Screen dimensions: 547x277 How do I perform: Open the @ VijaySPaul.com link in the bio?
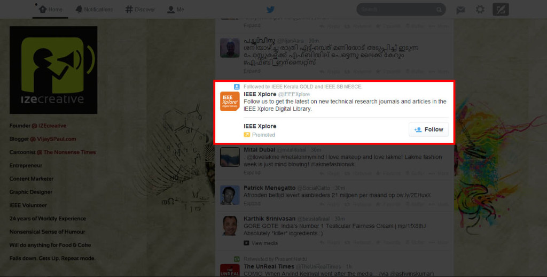coord(53,139)
